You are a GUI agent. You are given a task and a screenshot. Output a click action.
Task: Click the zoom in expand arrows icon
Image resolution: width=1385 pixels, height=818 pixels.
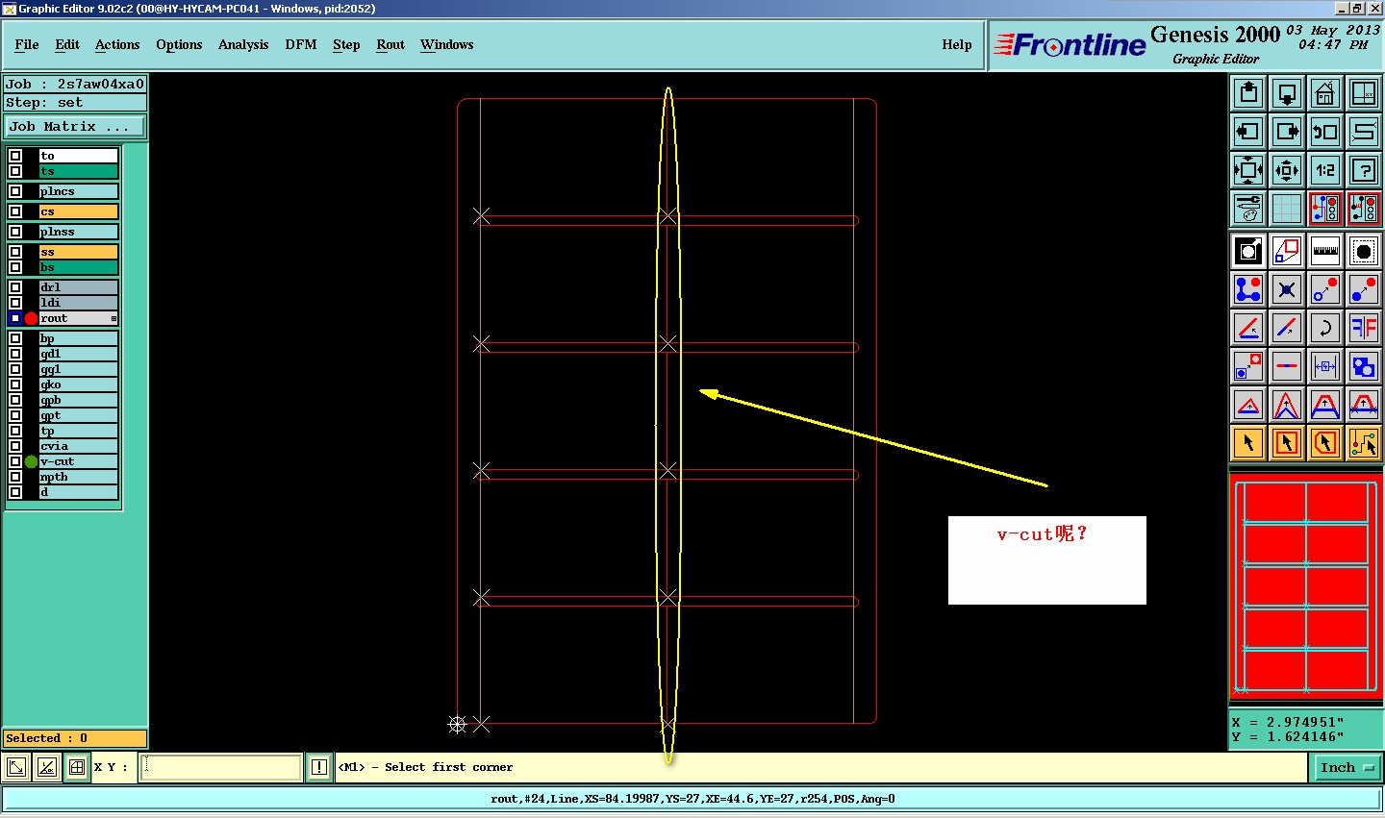(x=1248, y=170)
